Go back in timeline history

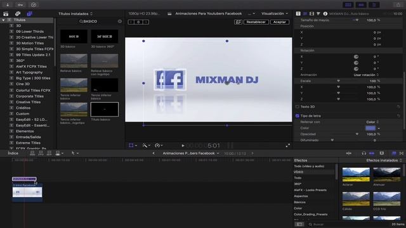pos(154,153)
